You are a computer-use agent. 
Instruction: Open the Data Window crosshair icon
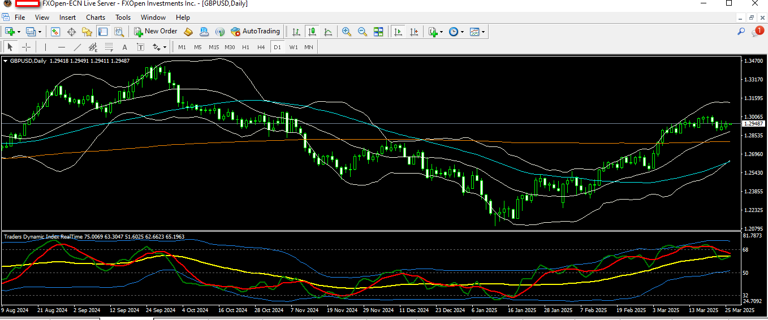click(71, 32)
